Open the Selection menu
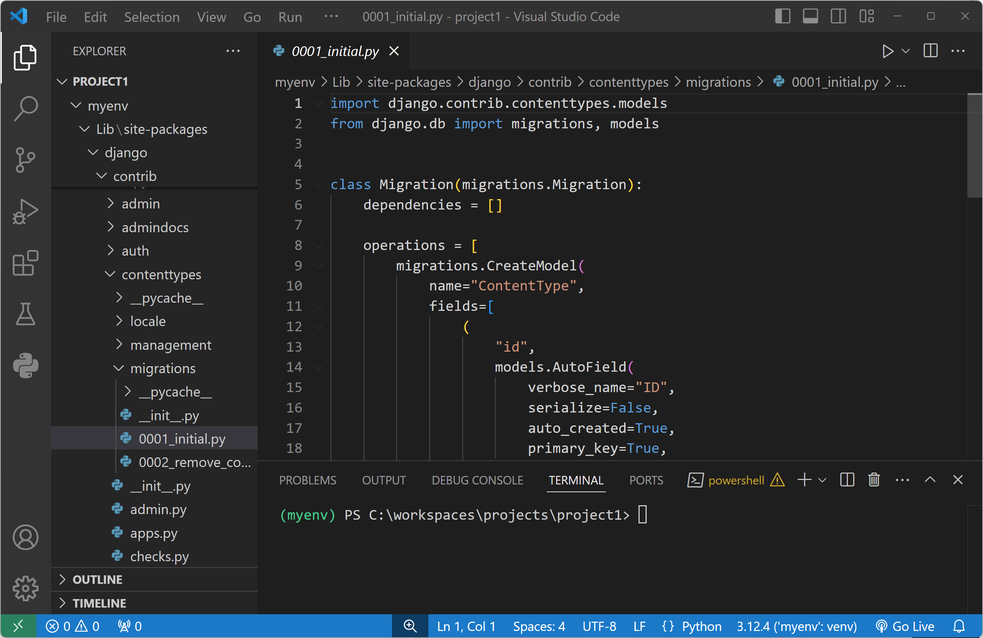The width and height of the screenshot is (983, 638). click(x=151, y=17)
